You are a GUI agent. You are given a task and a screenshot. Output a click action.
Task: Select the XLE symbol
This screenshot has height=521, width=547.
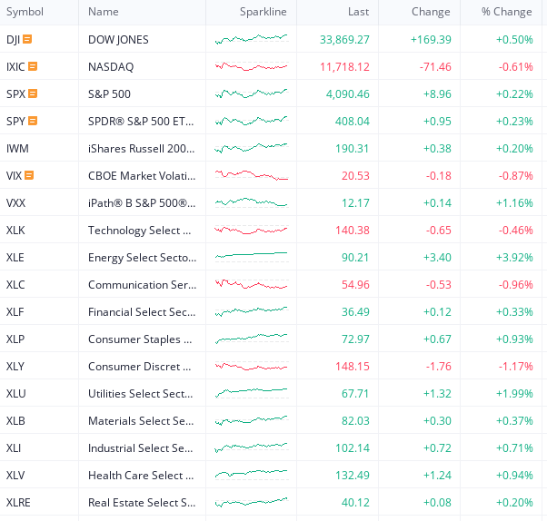[x=15, y=257]
